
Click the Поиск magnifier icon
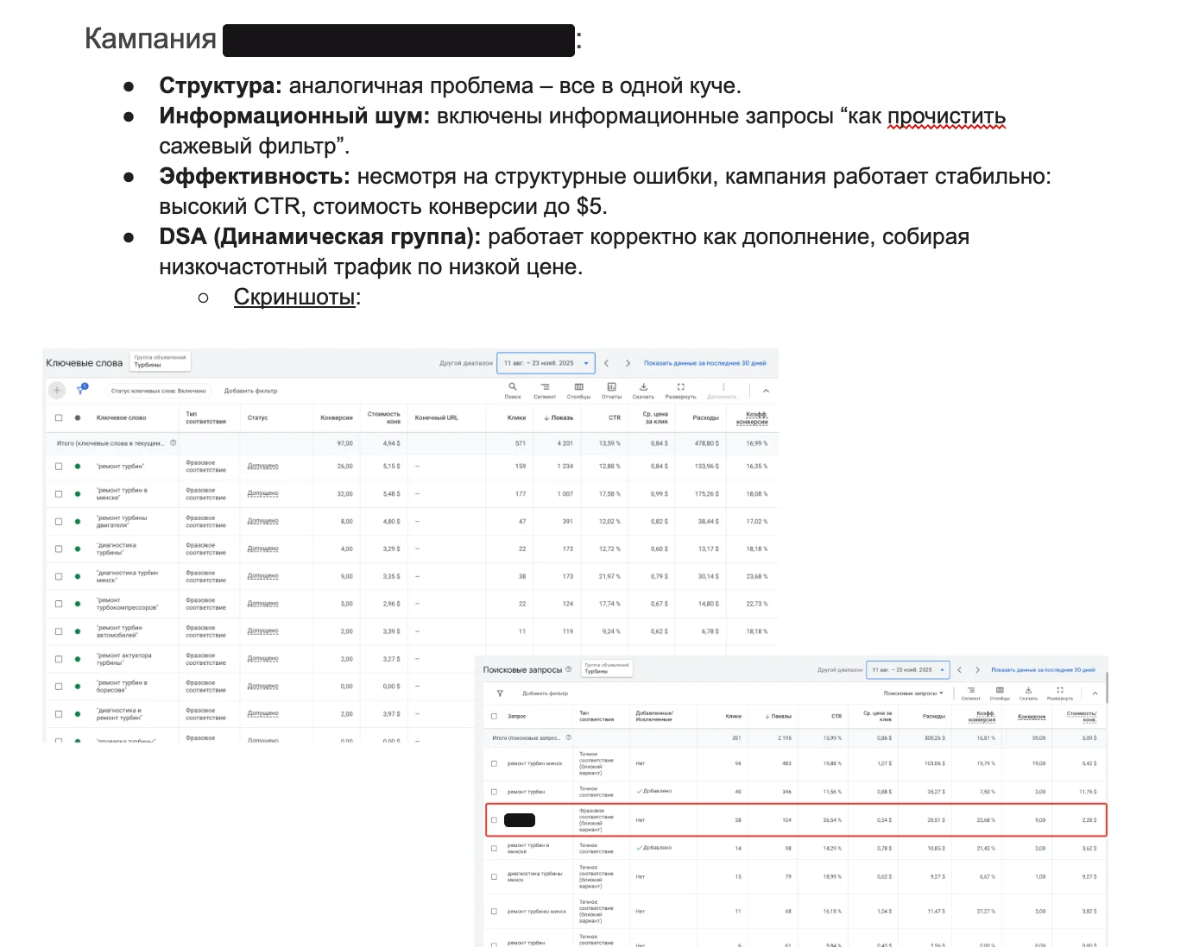tap(513, 390)
